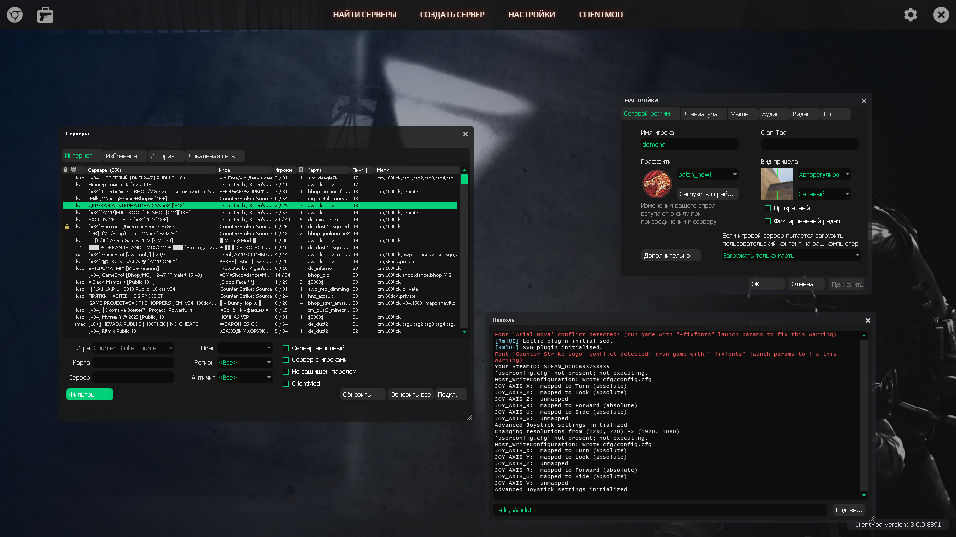Click the Отмена button in settings
Image resolution: width=956 pixels, height=537 pixels.
pos(807,284)
